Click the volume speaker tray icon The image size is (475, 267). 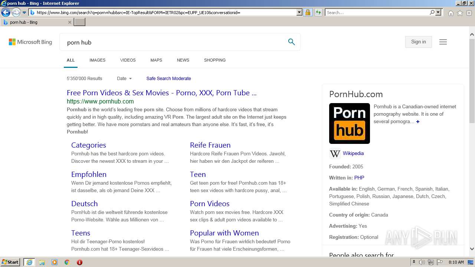(422, 262)
